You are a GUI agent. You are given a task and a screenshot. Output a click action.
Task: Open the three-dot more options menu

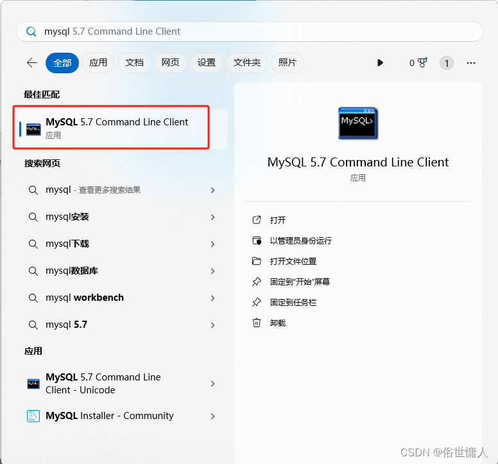click(471, 63)
